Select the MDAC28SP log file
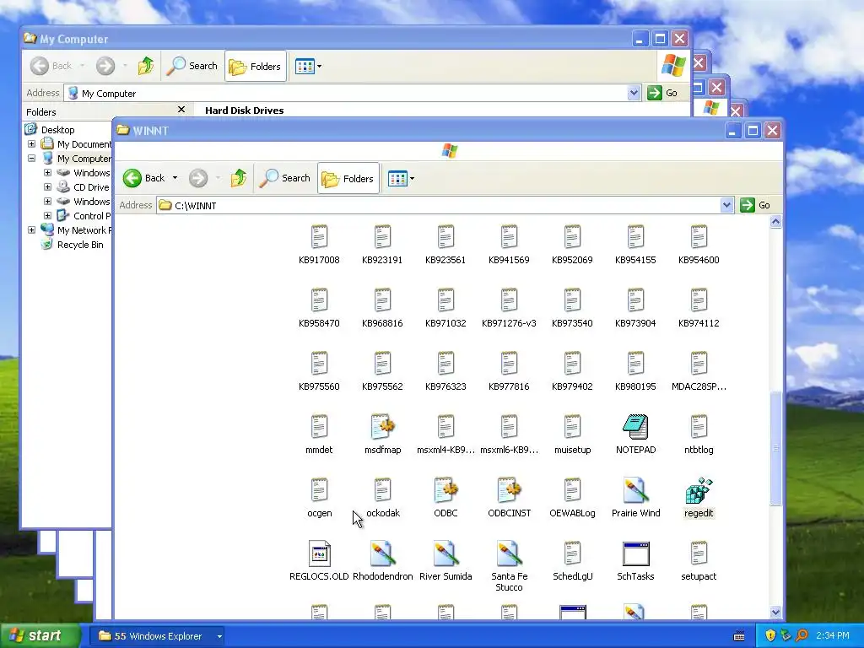The width and height of the screenshot is (864, 648). point(699,364)
